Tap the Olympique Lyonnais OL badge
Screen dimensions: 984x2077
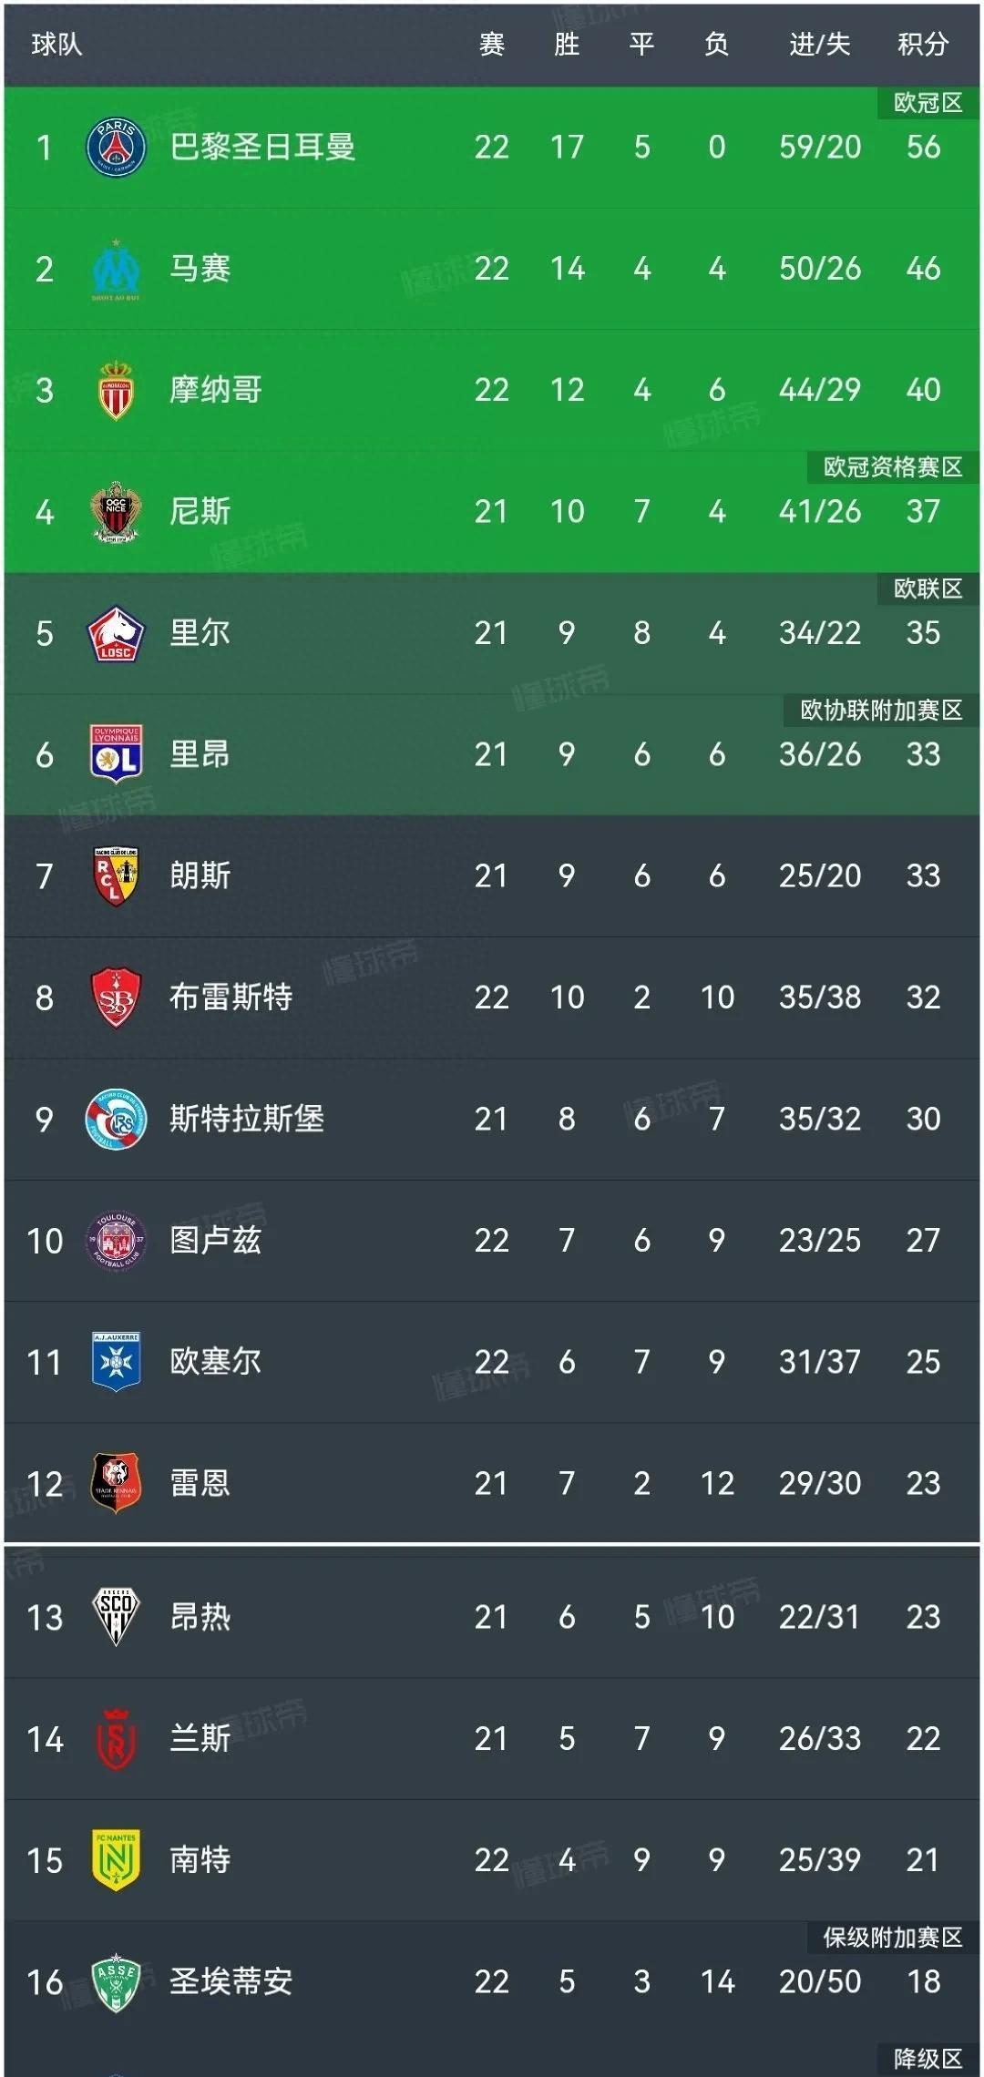pos(116,754)
